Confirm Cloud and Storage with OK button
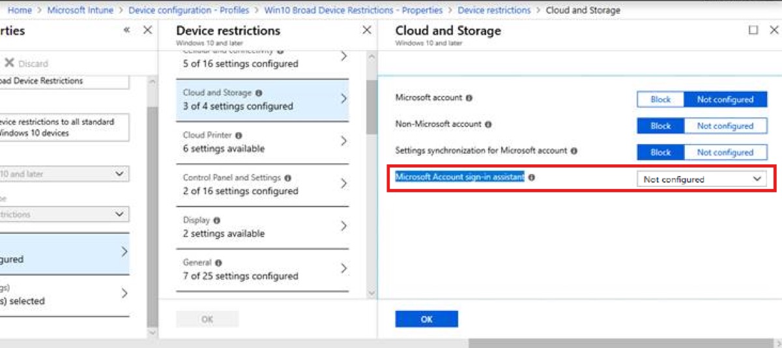Image resolution: width=782 pixels, height=348 pixels. 426,319
